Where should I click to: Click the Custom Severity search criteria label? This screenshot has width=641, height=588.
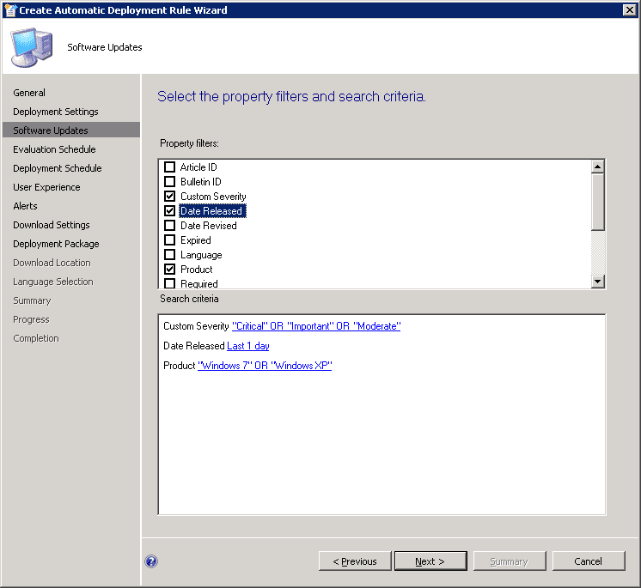(196, 326)
